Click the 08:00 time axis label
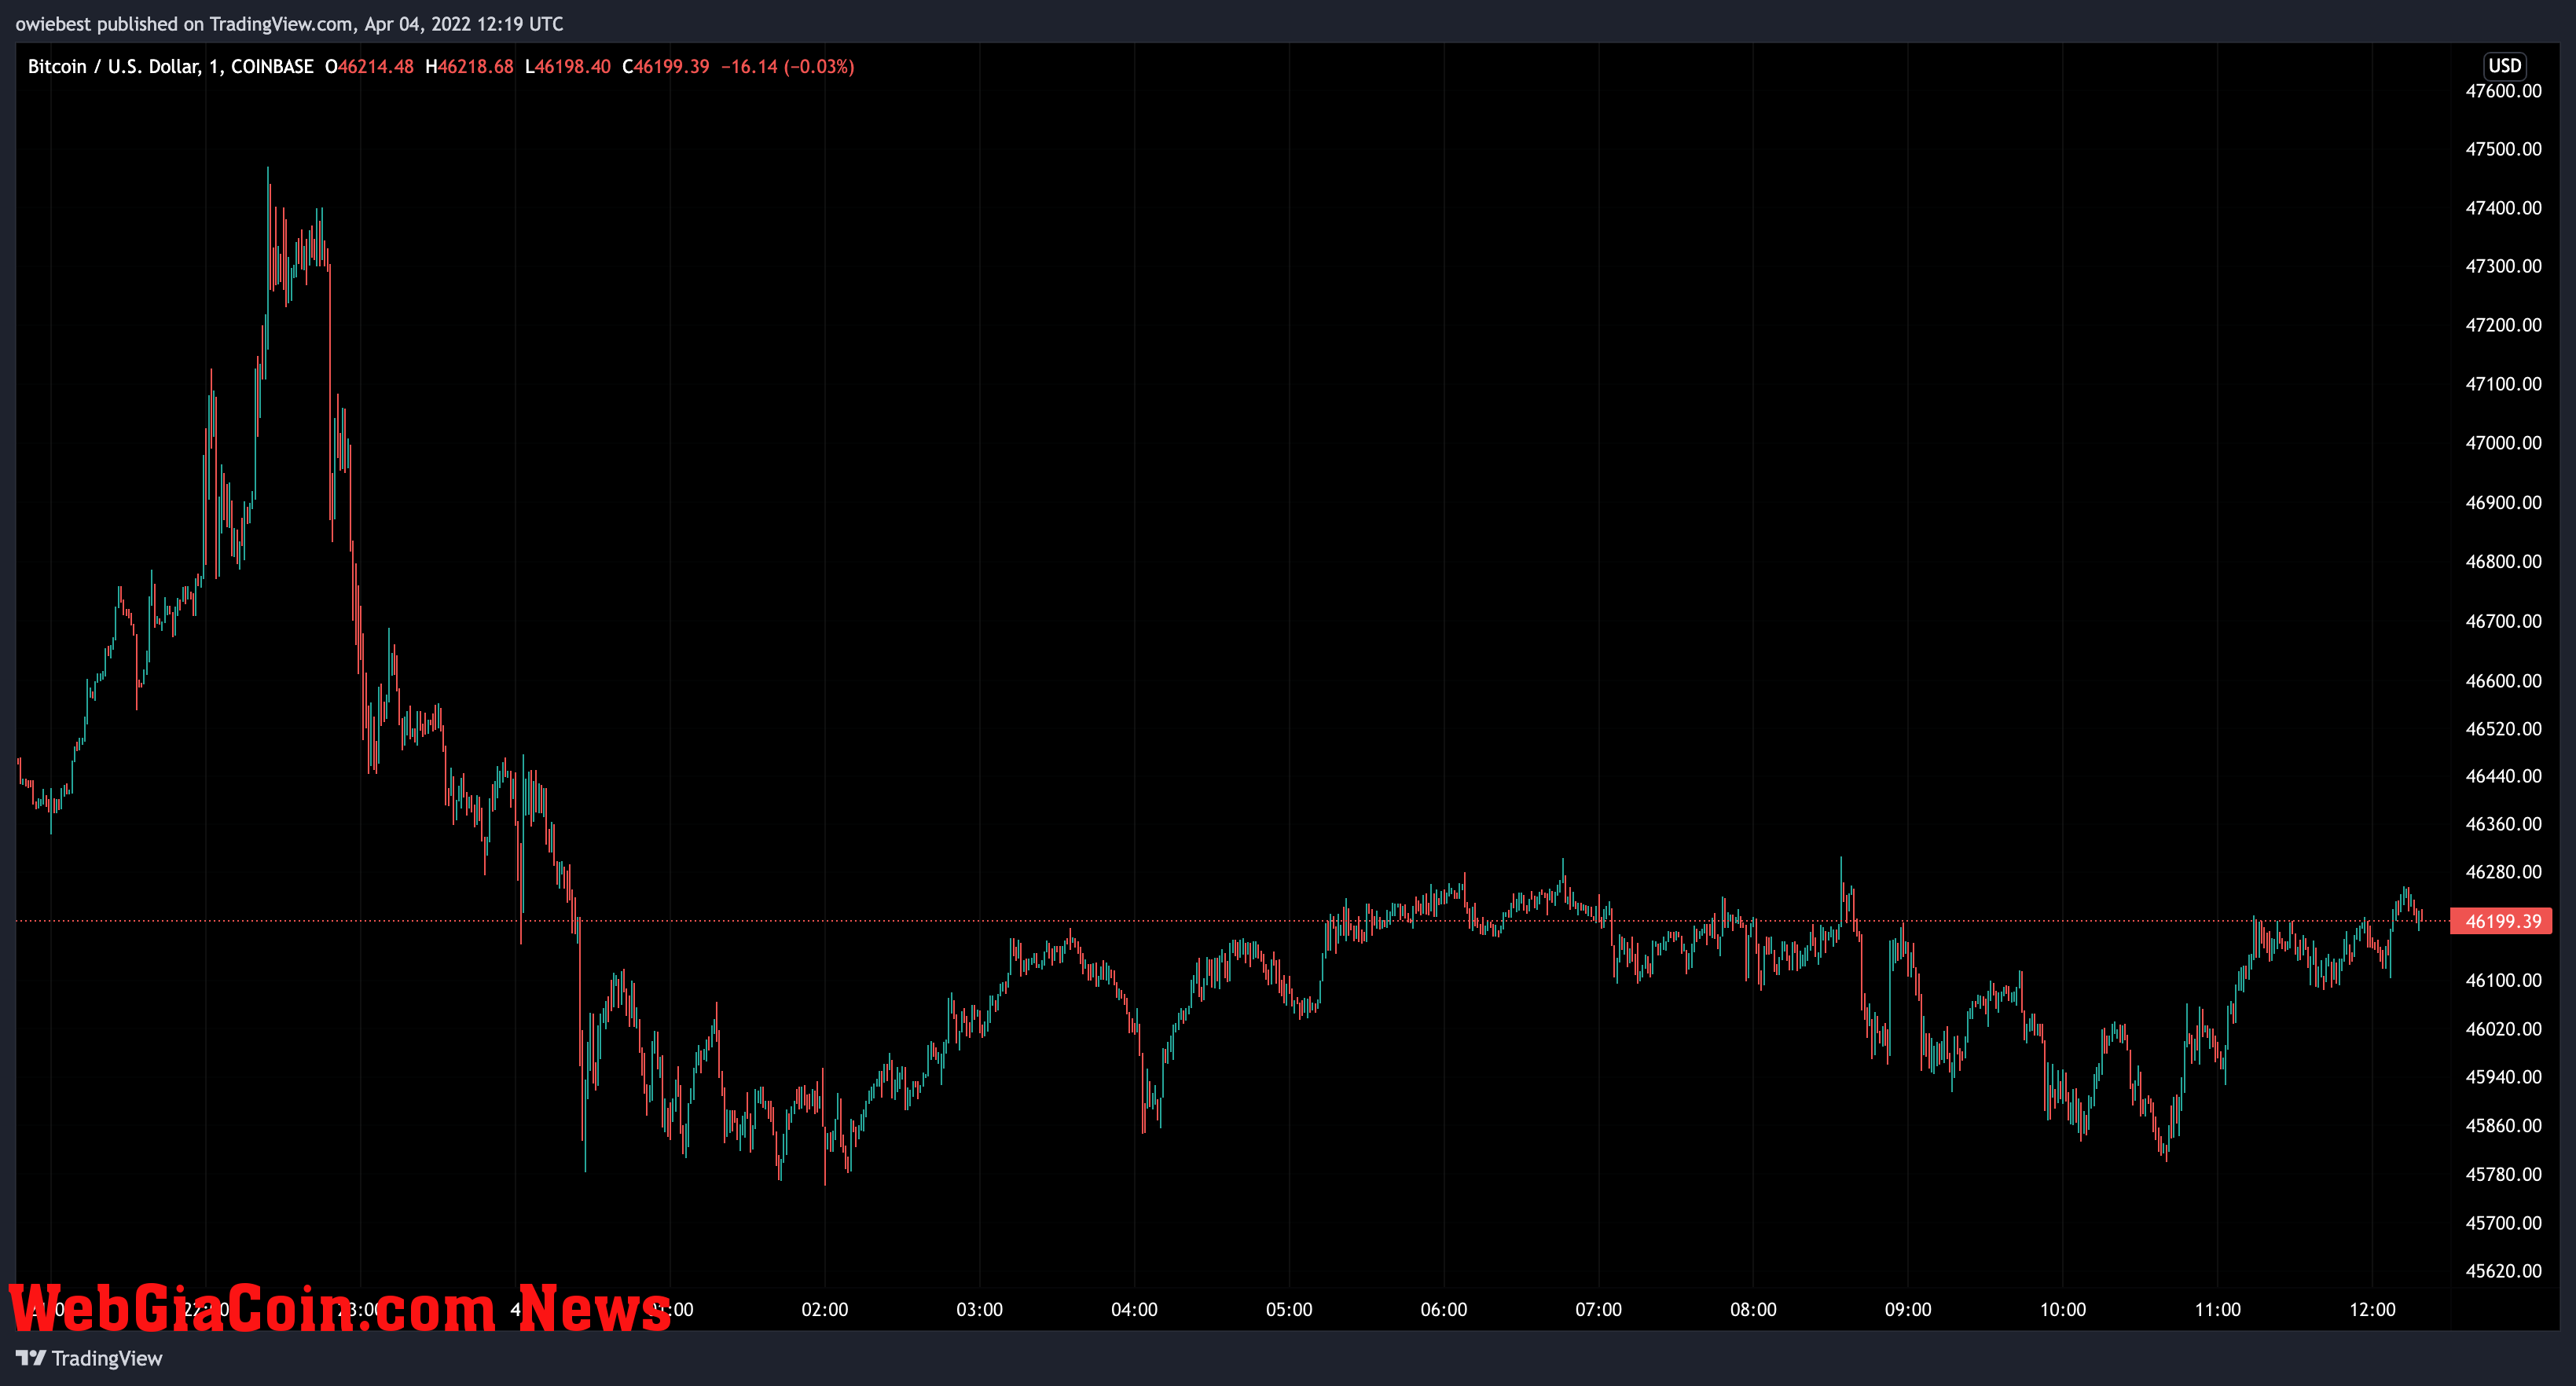This screenshot has height=1386, width=2576. click(1753, 1310)
